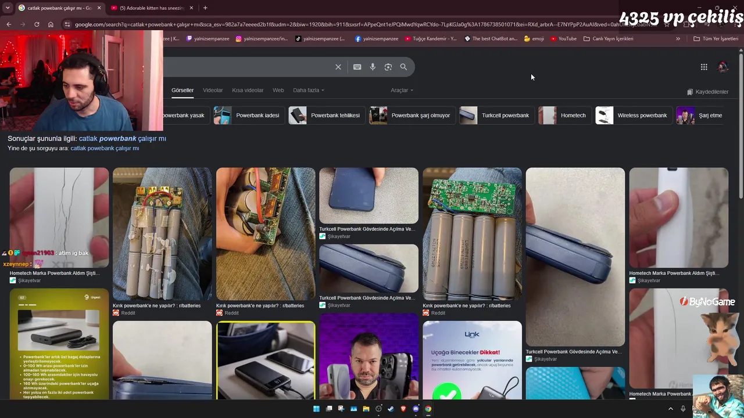This screenshot has height=418, width=744.
Task: Open the Araçlar tools dropdown
Action: click(402, 90)
